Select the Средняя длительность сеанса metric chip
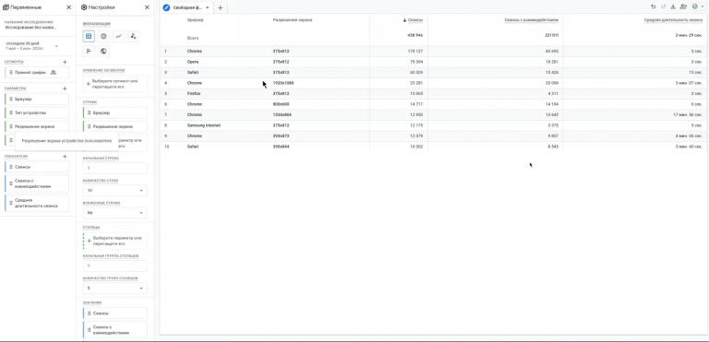 tap(37, 203)
